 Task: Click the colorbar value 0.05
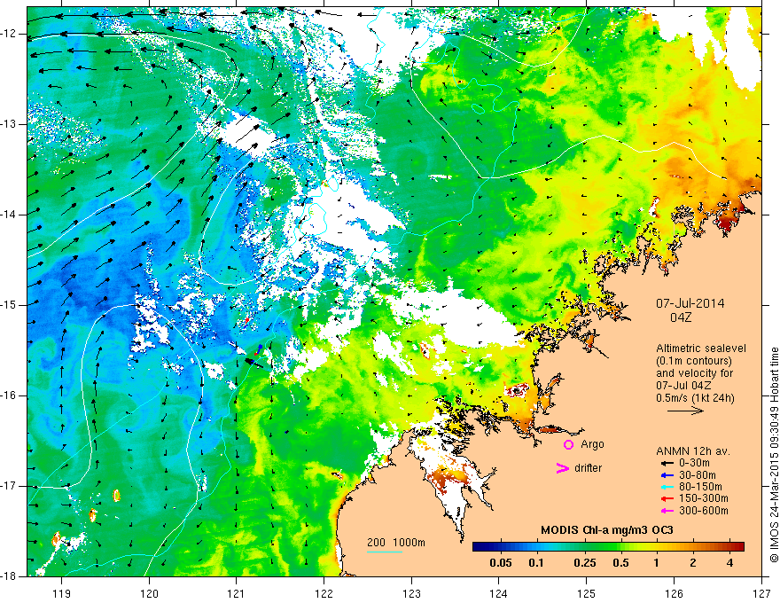[501, 563]
